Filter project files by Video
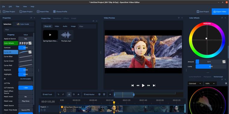Viewport: 229px width, 114px height. point(57,26)
